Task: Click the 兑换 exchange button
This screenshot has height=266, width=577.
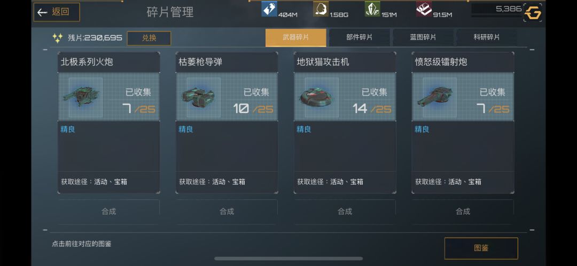Action: click(x=149, y=38)
